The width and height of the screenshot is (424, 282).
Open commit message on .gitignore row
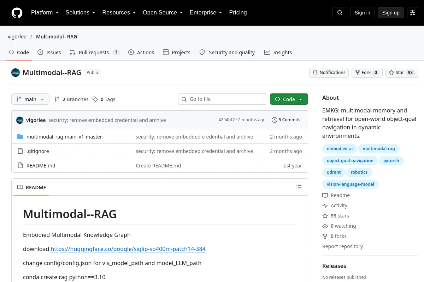tap(194, 151)
